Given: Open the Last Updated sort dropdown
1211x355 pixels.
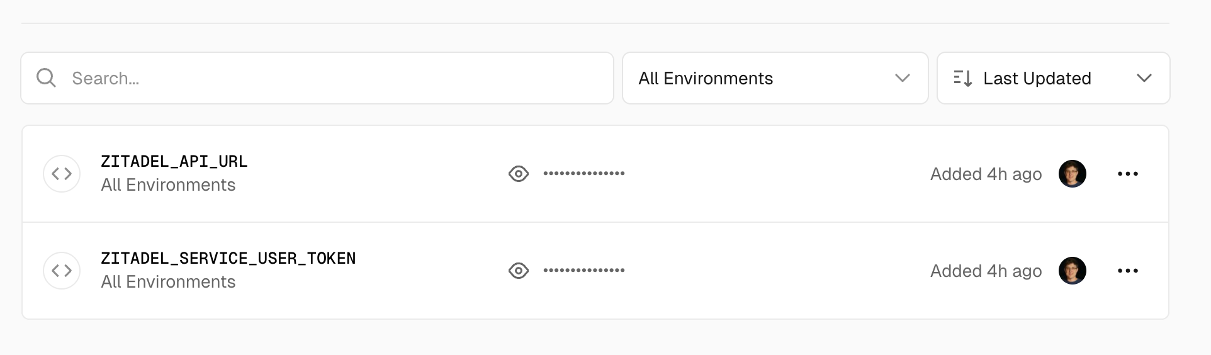Looking at the screenshot, I should click(x=1054, y=78).
